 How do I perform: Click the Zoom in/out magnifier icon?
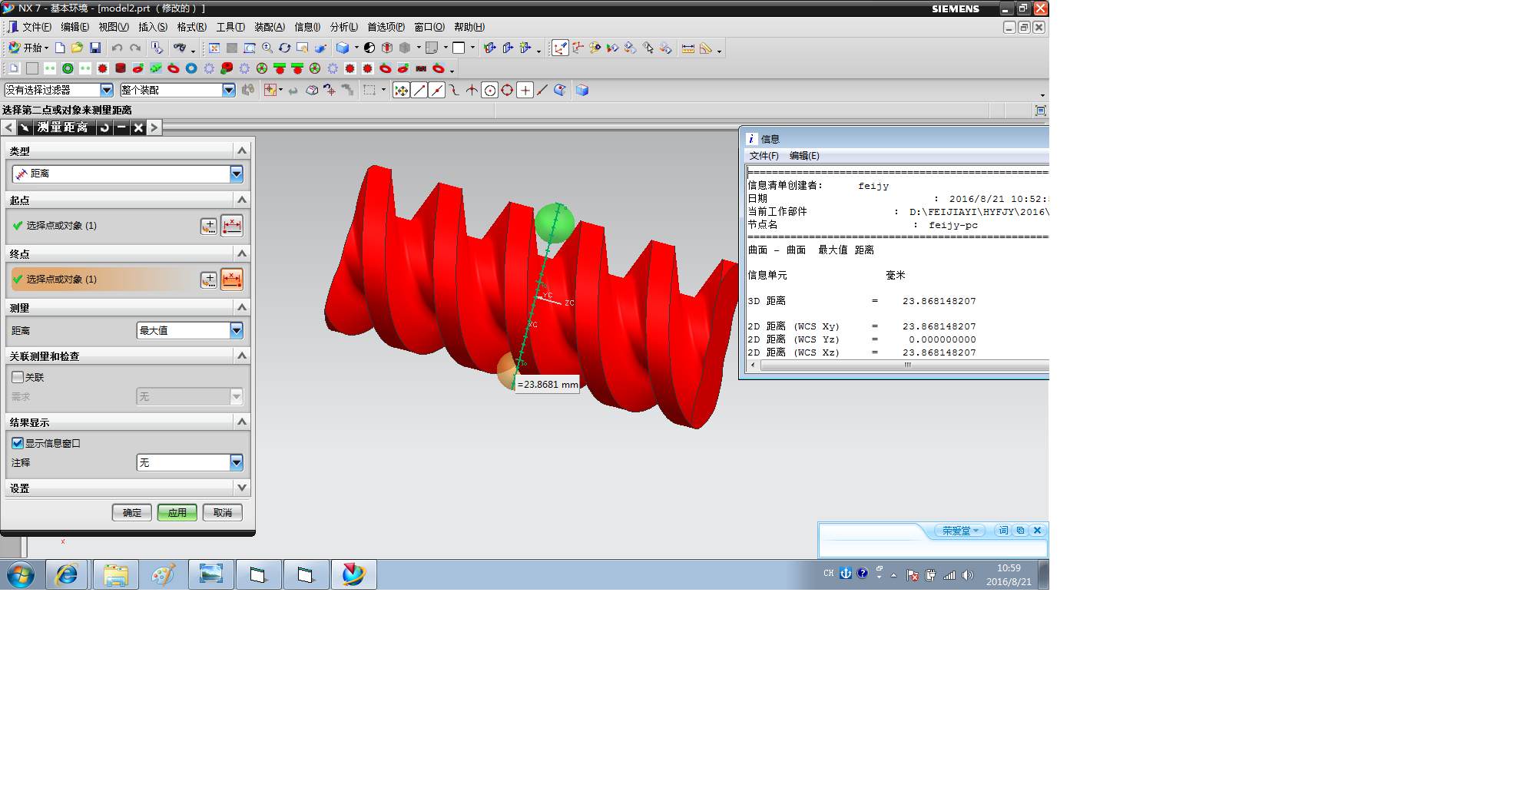(267, 48)
